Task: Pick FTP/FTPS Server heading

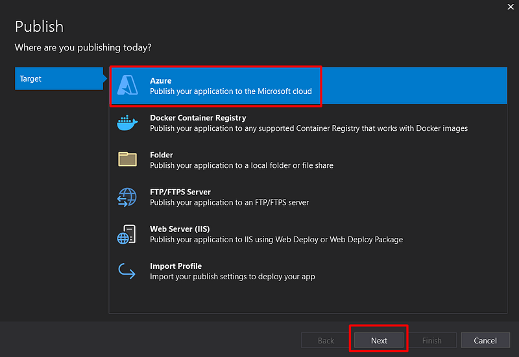Action: (180, 192)
